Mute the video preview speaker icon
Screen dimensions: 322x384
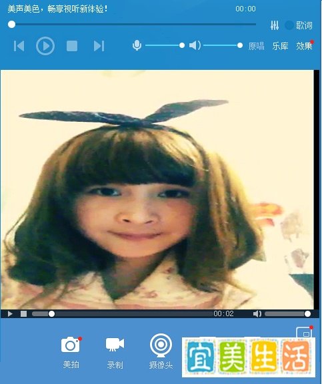[257, 313]
